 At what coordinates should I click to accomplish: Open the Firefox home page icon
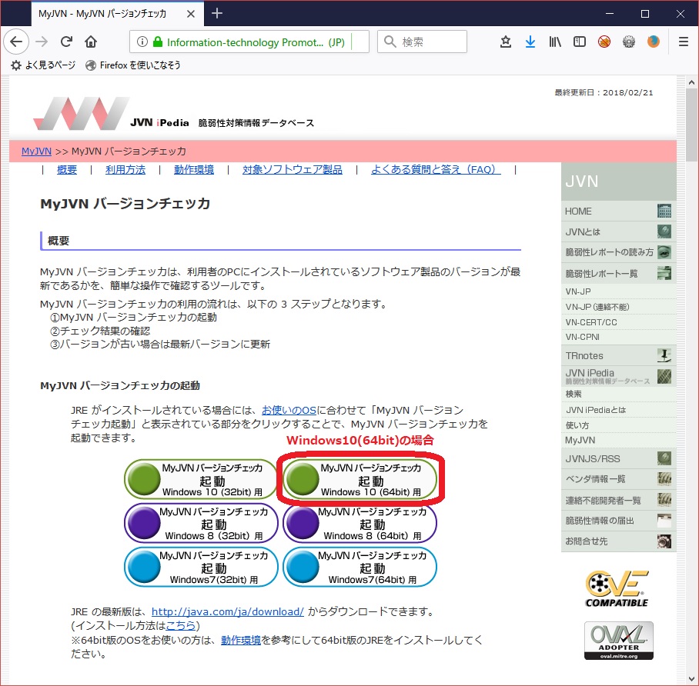point(91,42)
